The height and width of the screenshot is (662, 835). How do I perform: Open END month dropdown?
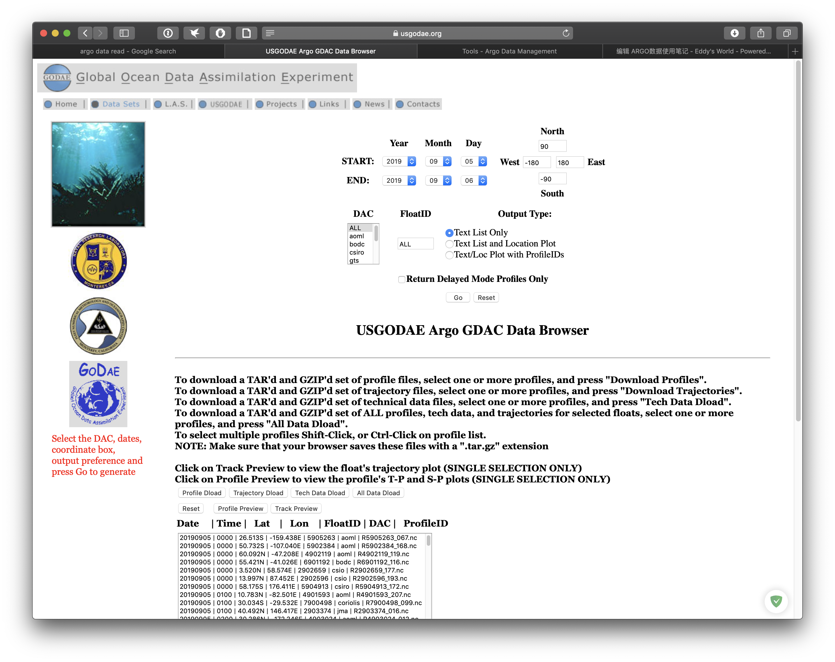pyautogui.click(x=438, y=180)
